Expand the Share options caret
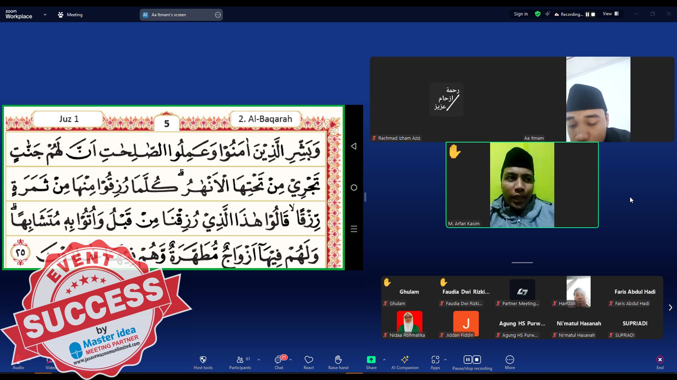Screen dimensions: 677x380 point(384,360)
